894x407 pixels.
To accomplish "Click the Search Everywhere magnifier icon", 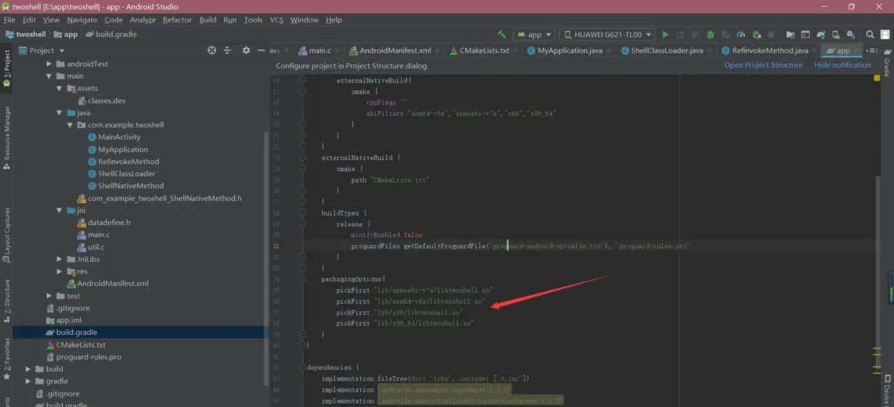I will tap(870, 34).
